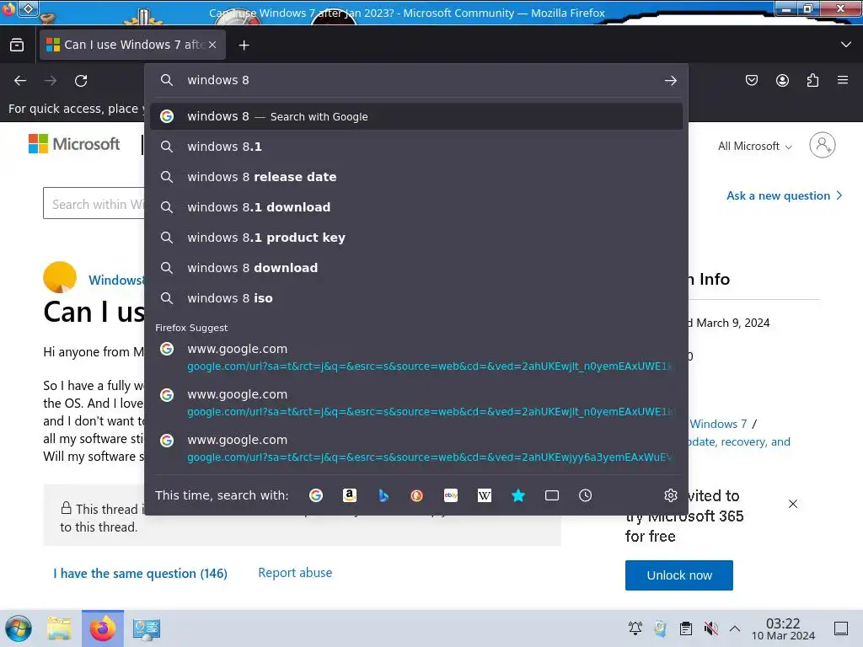Dismiss the Microsoft 365 promo with X
The width and height of the screenshot is (863, 647).
click(x=792, y=504)
